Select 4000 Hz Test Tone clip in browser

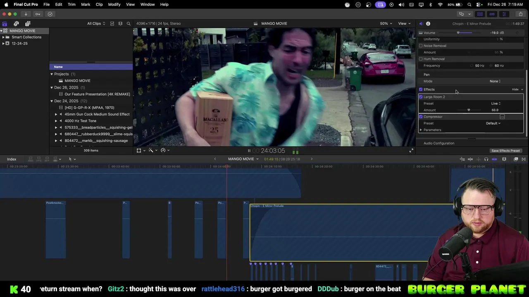(80, 121)
